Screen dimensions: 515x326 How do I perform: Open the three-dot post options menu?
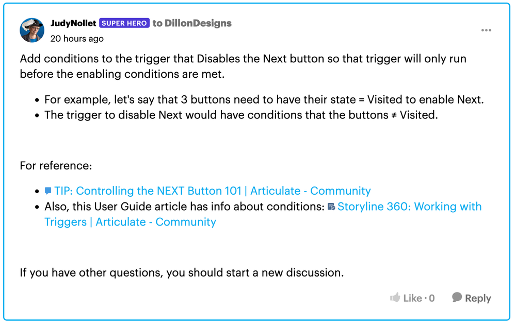(486, 30)
